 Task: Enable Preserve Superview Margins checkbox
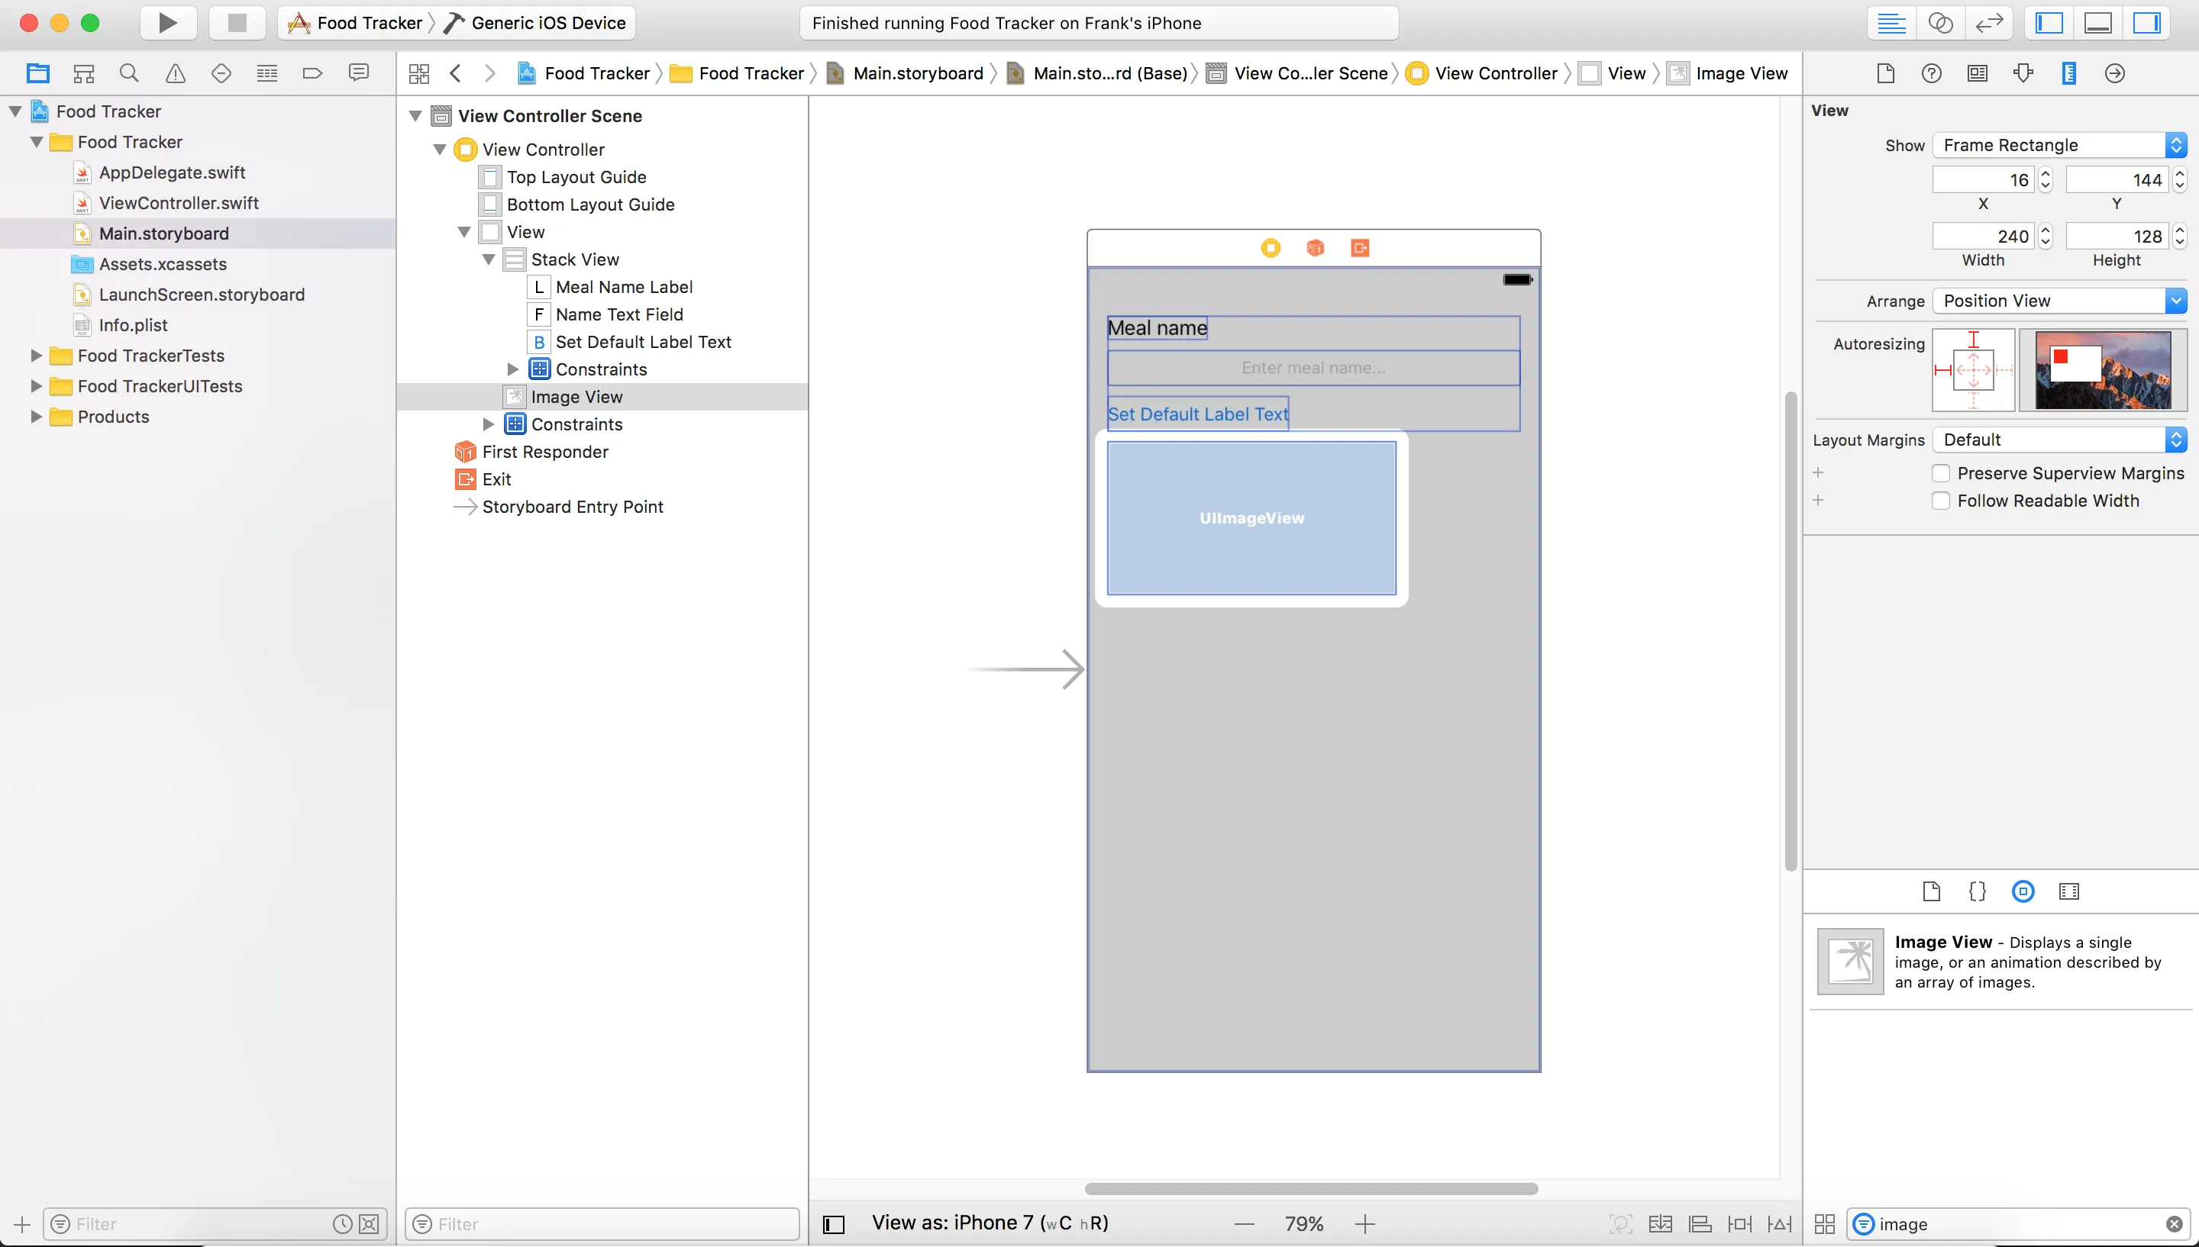tap(1941, 474)
